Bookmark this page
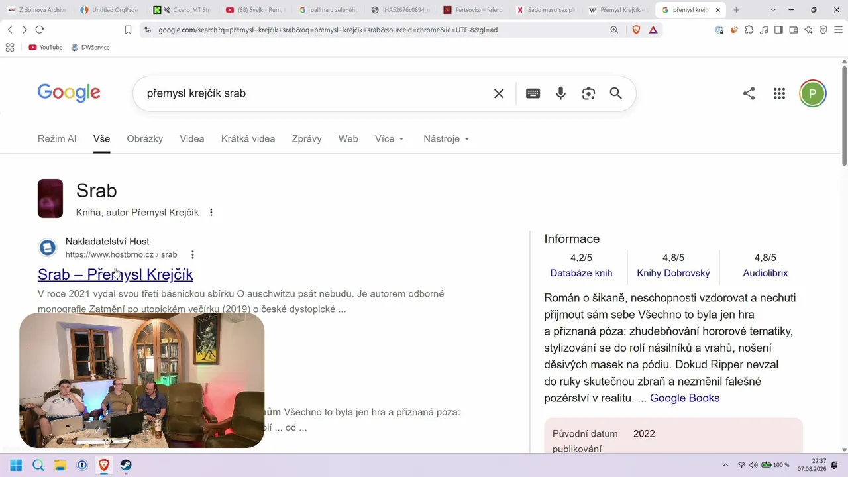This screenshot has width=848, height=477. coord(128,30)
